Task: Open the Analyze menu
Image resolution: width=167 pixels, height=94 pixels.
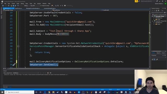Action: (x=39, y=3)
